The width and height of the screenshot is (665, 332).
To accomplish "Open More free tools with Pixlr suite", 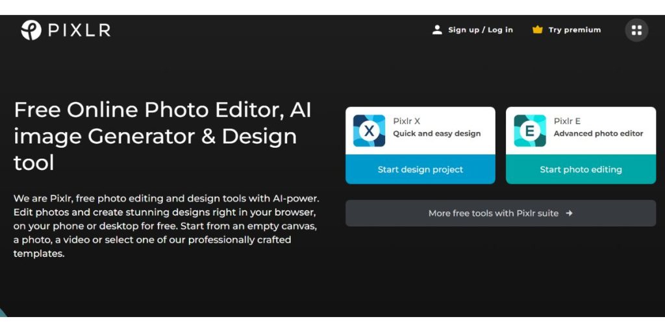I will click(x=501, y=213).
